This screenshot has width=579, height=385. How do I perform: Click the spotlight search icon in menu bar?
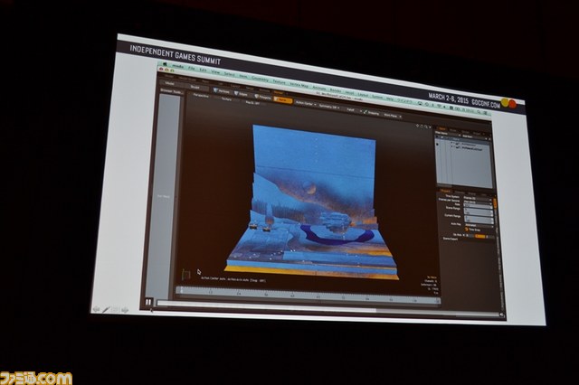(x=479, y=112)
